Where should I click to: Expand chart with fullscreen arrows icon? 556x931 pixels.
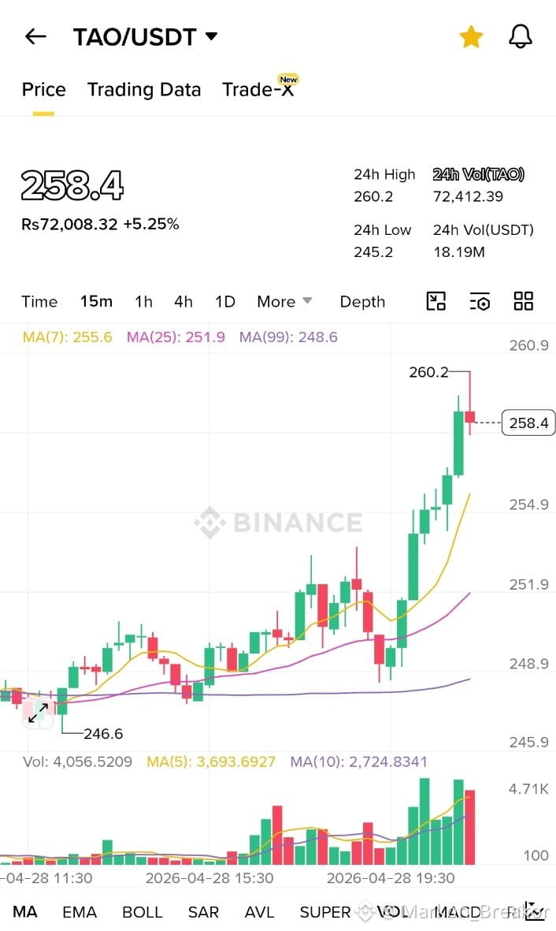pos(38,713)
